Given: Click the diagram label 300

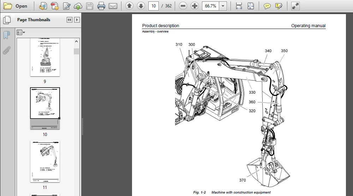Looking at the screenshot, I should coord(192,44).
